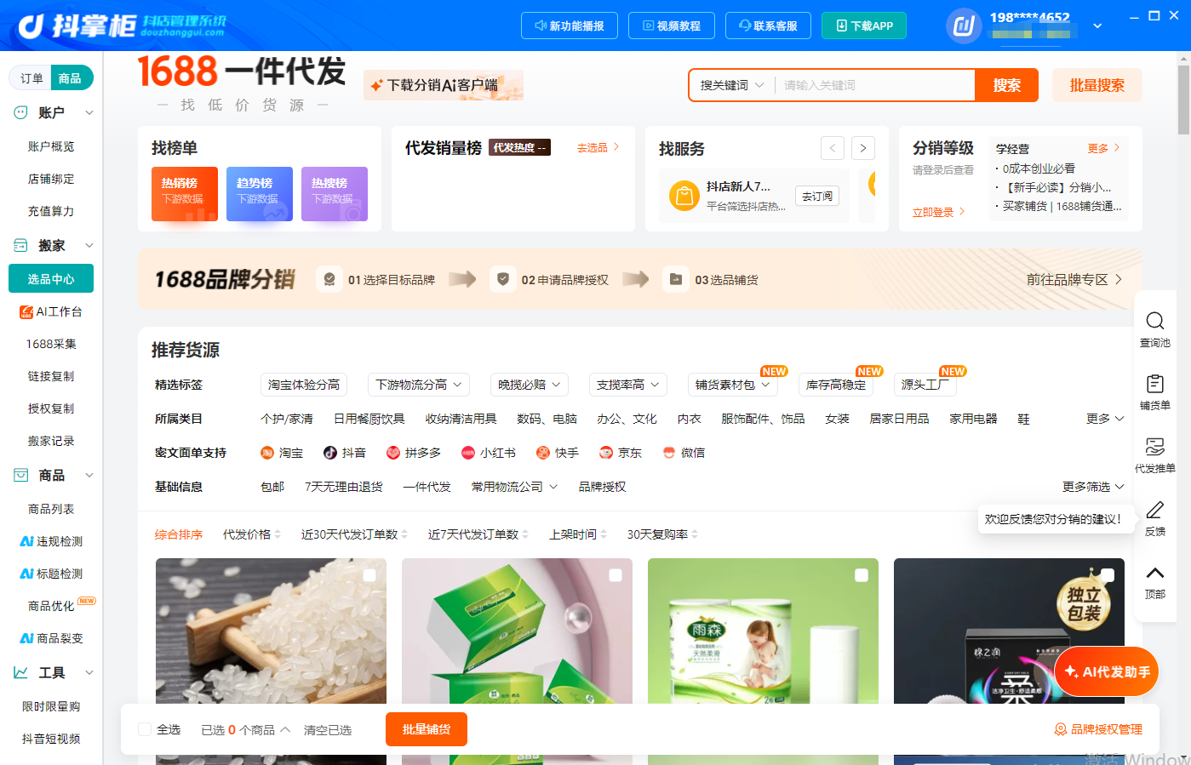Viewport: 1191px width, 765px height.
Task: Show next service in 找服务 carousel
Action: pyautogui.click(x=863, y=148)
